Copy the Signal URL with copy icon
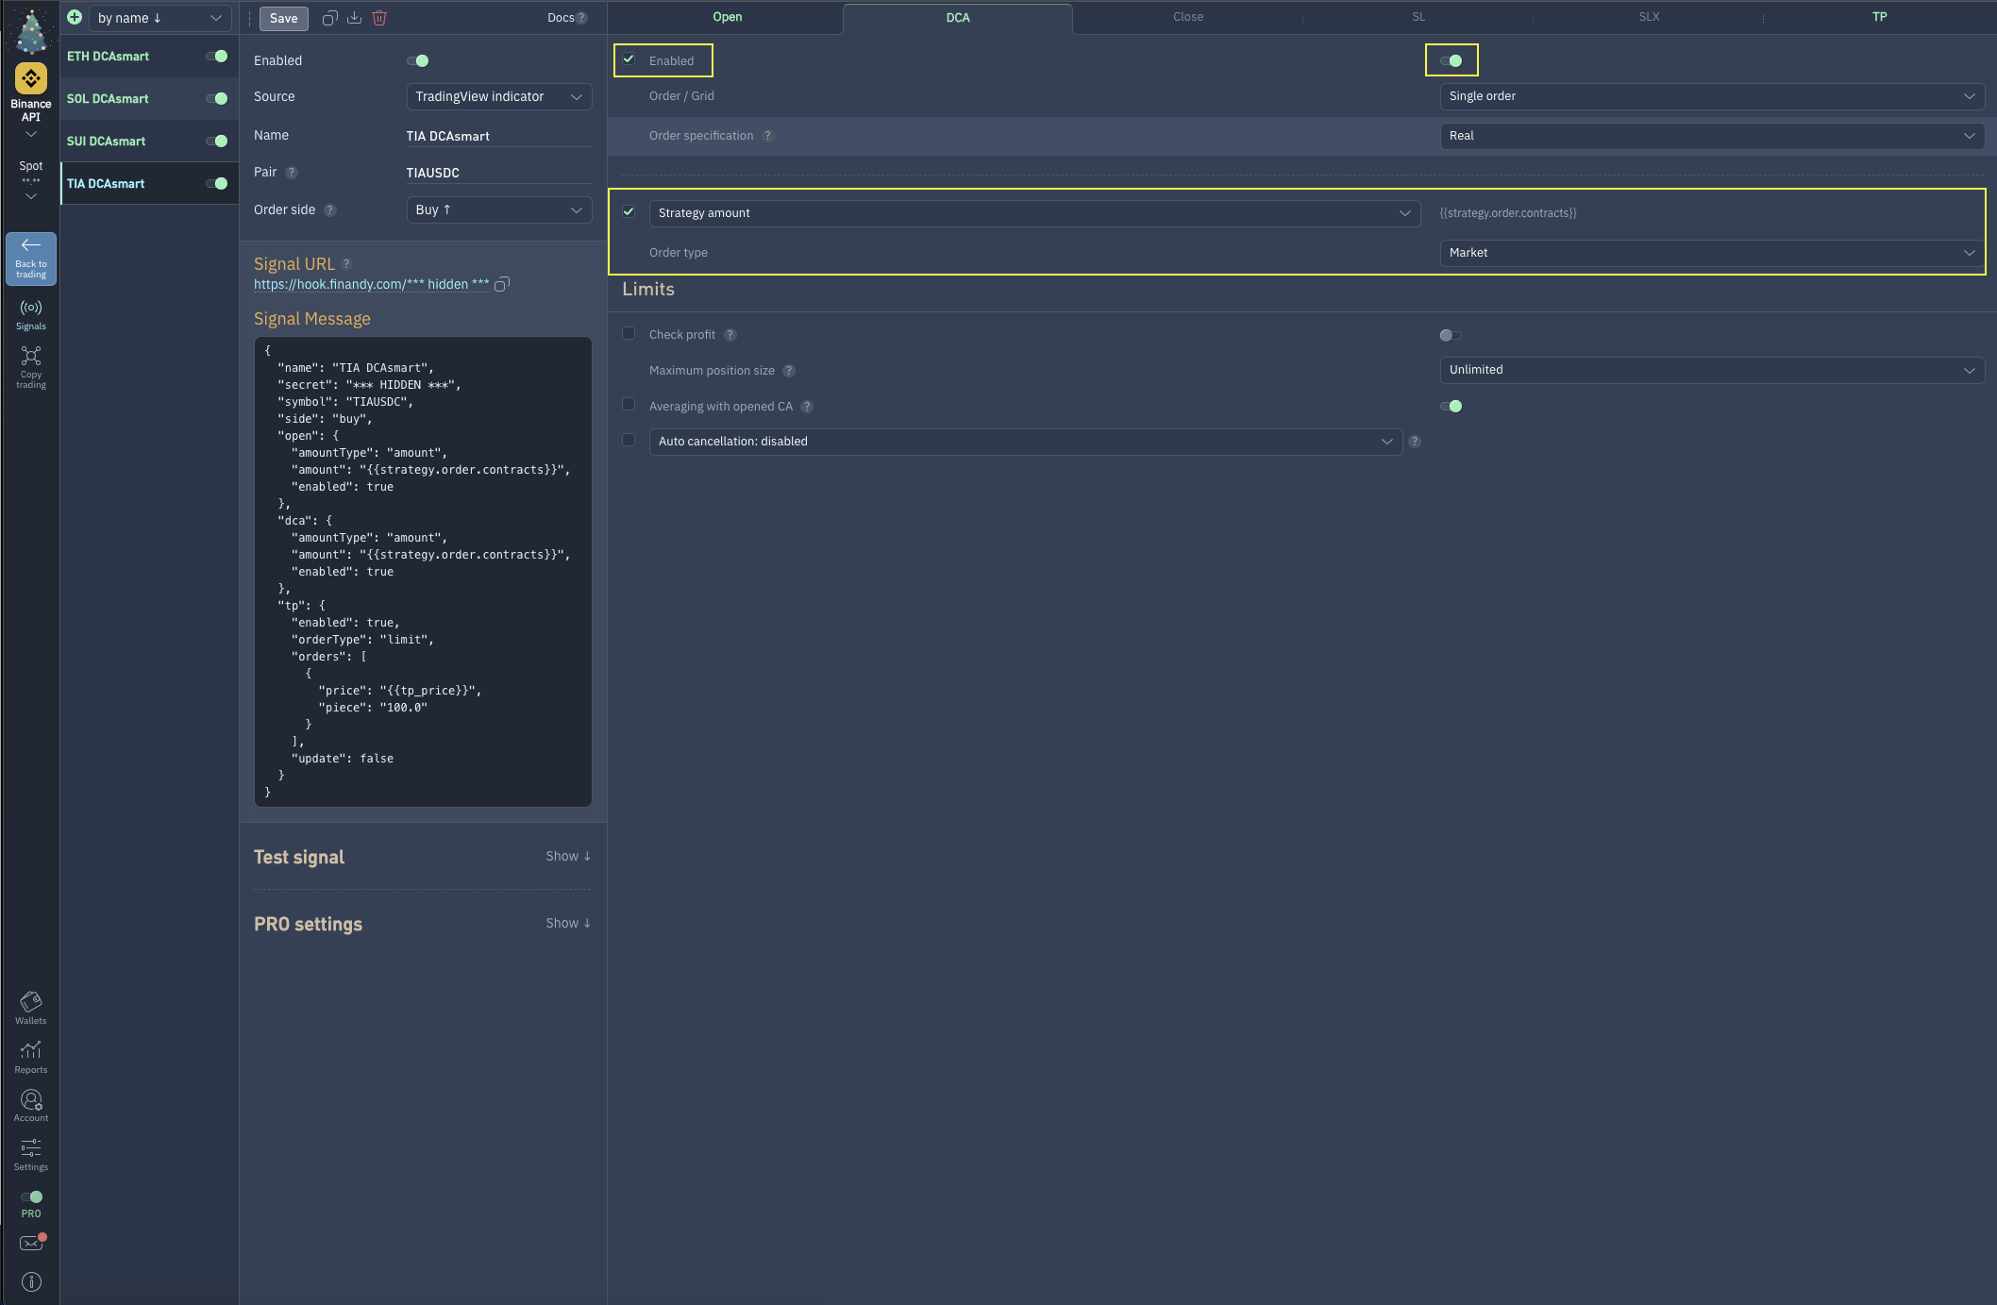 point(502,284)
